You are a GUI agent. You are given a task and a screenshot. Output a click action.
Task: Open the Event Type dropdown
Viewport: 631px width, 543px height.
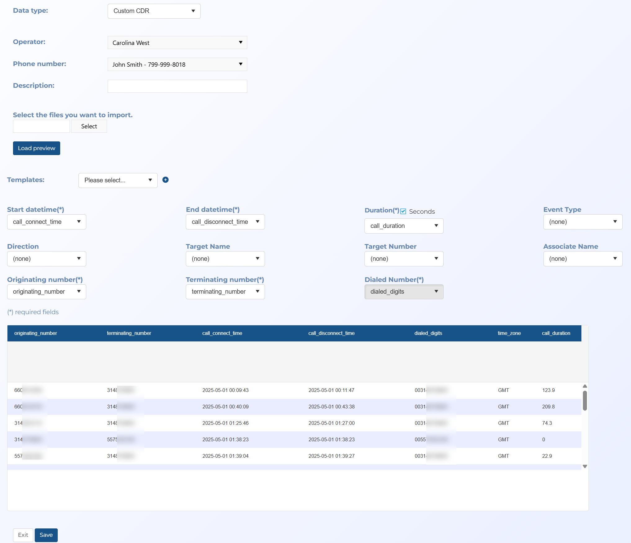coord(583,222)
